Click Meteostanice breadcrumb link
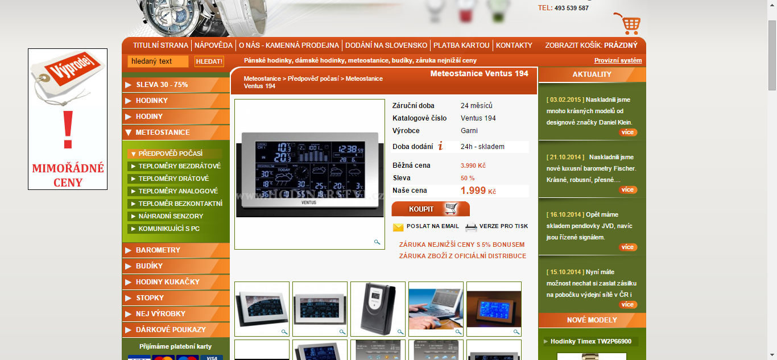Screen dimensions: 777x360 [262, 78]
